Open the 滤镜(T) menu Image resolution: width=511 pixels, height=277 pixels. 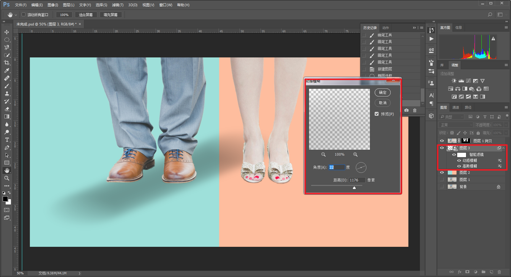coord(117,5)
